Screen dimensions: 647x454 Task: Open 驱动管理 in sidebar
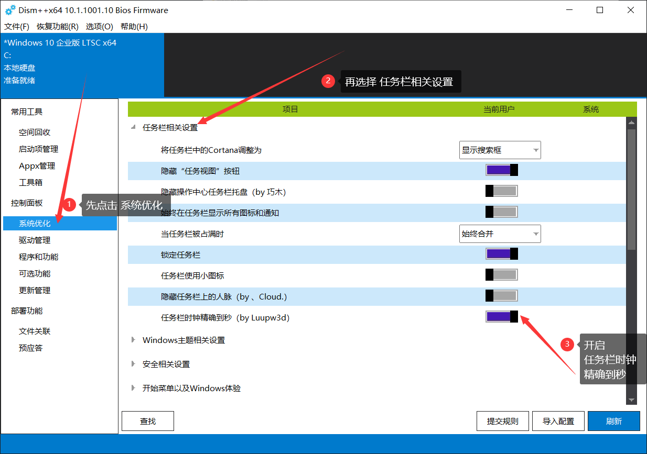coord(35,240)
